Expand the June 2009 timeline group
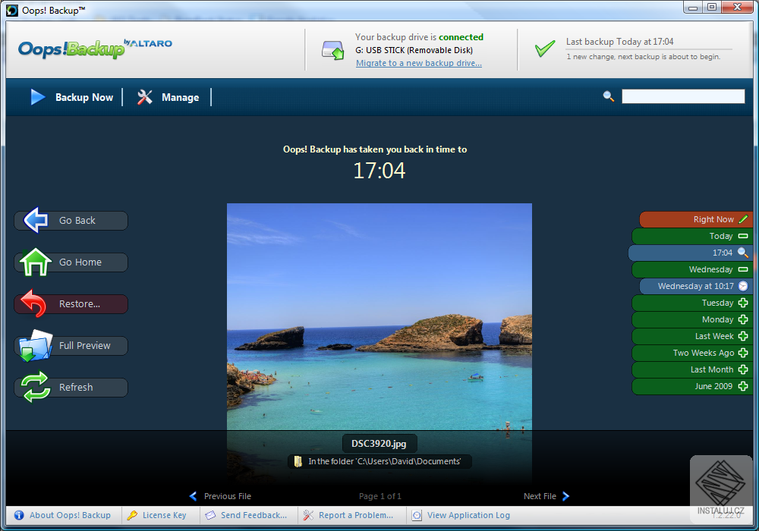The width and height of the screenshot is (759, 531). point(743,386)
